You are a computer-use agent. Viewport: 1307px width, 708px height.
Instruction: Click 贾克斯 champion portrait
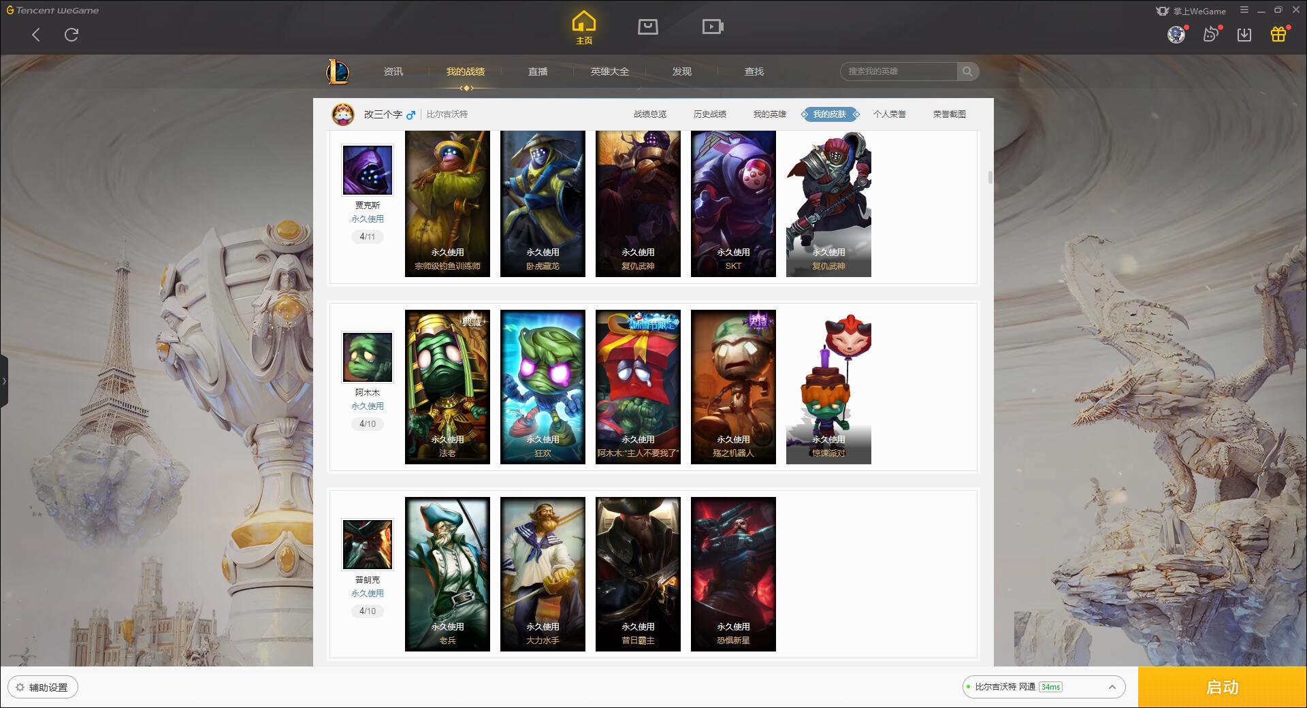click(368, 170)
